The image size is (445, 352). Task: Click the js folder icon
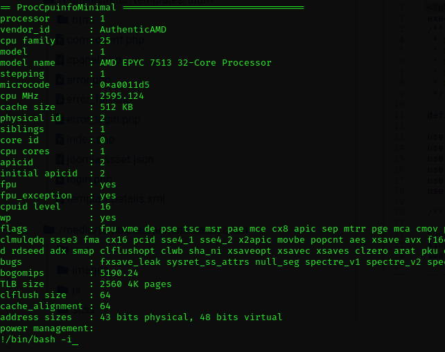click(x=62, y=290)
